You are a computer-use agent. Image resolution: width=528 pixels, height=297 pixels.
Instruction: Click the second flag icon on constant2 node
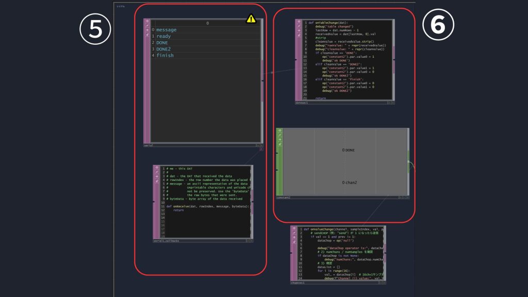pos(280,135)
